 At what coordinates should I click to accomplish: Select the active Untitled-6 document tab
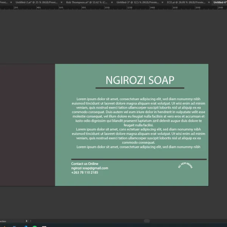coord(219,2)
